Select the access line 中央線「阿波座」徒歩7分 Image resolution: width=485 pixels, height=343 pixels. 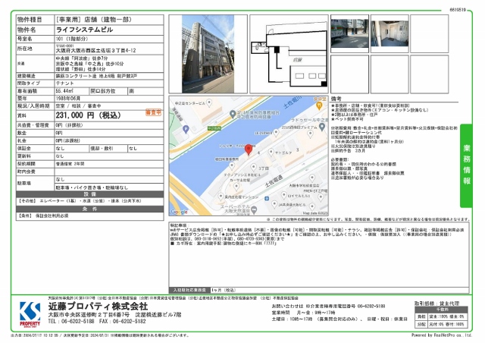click(82, 58)
